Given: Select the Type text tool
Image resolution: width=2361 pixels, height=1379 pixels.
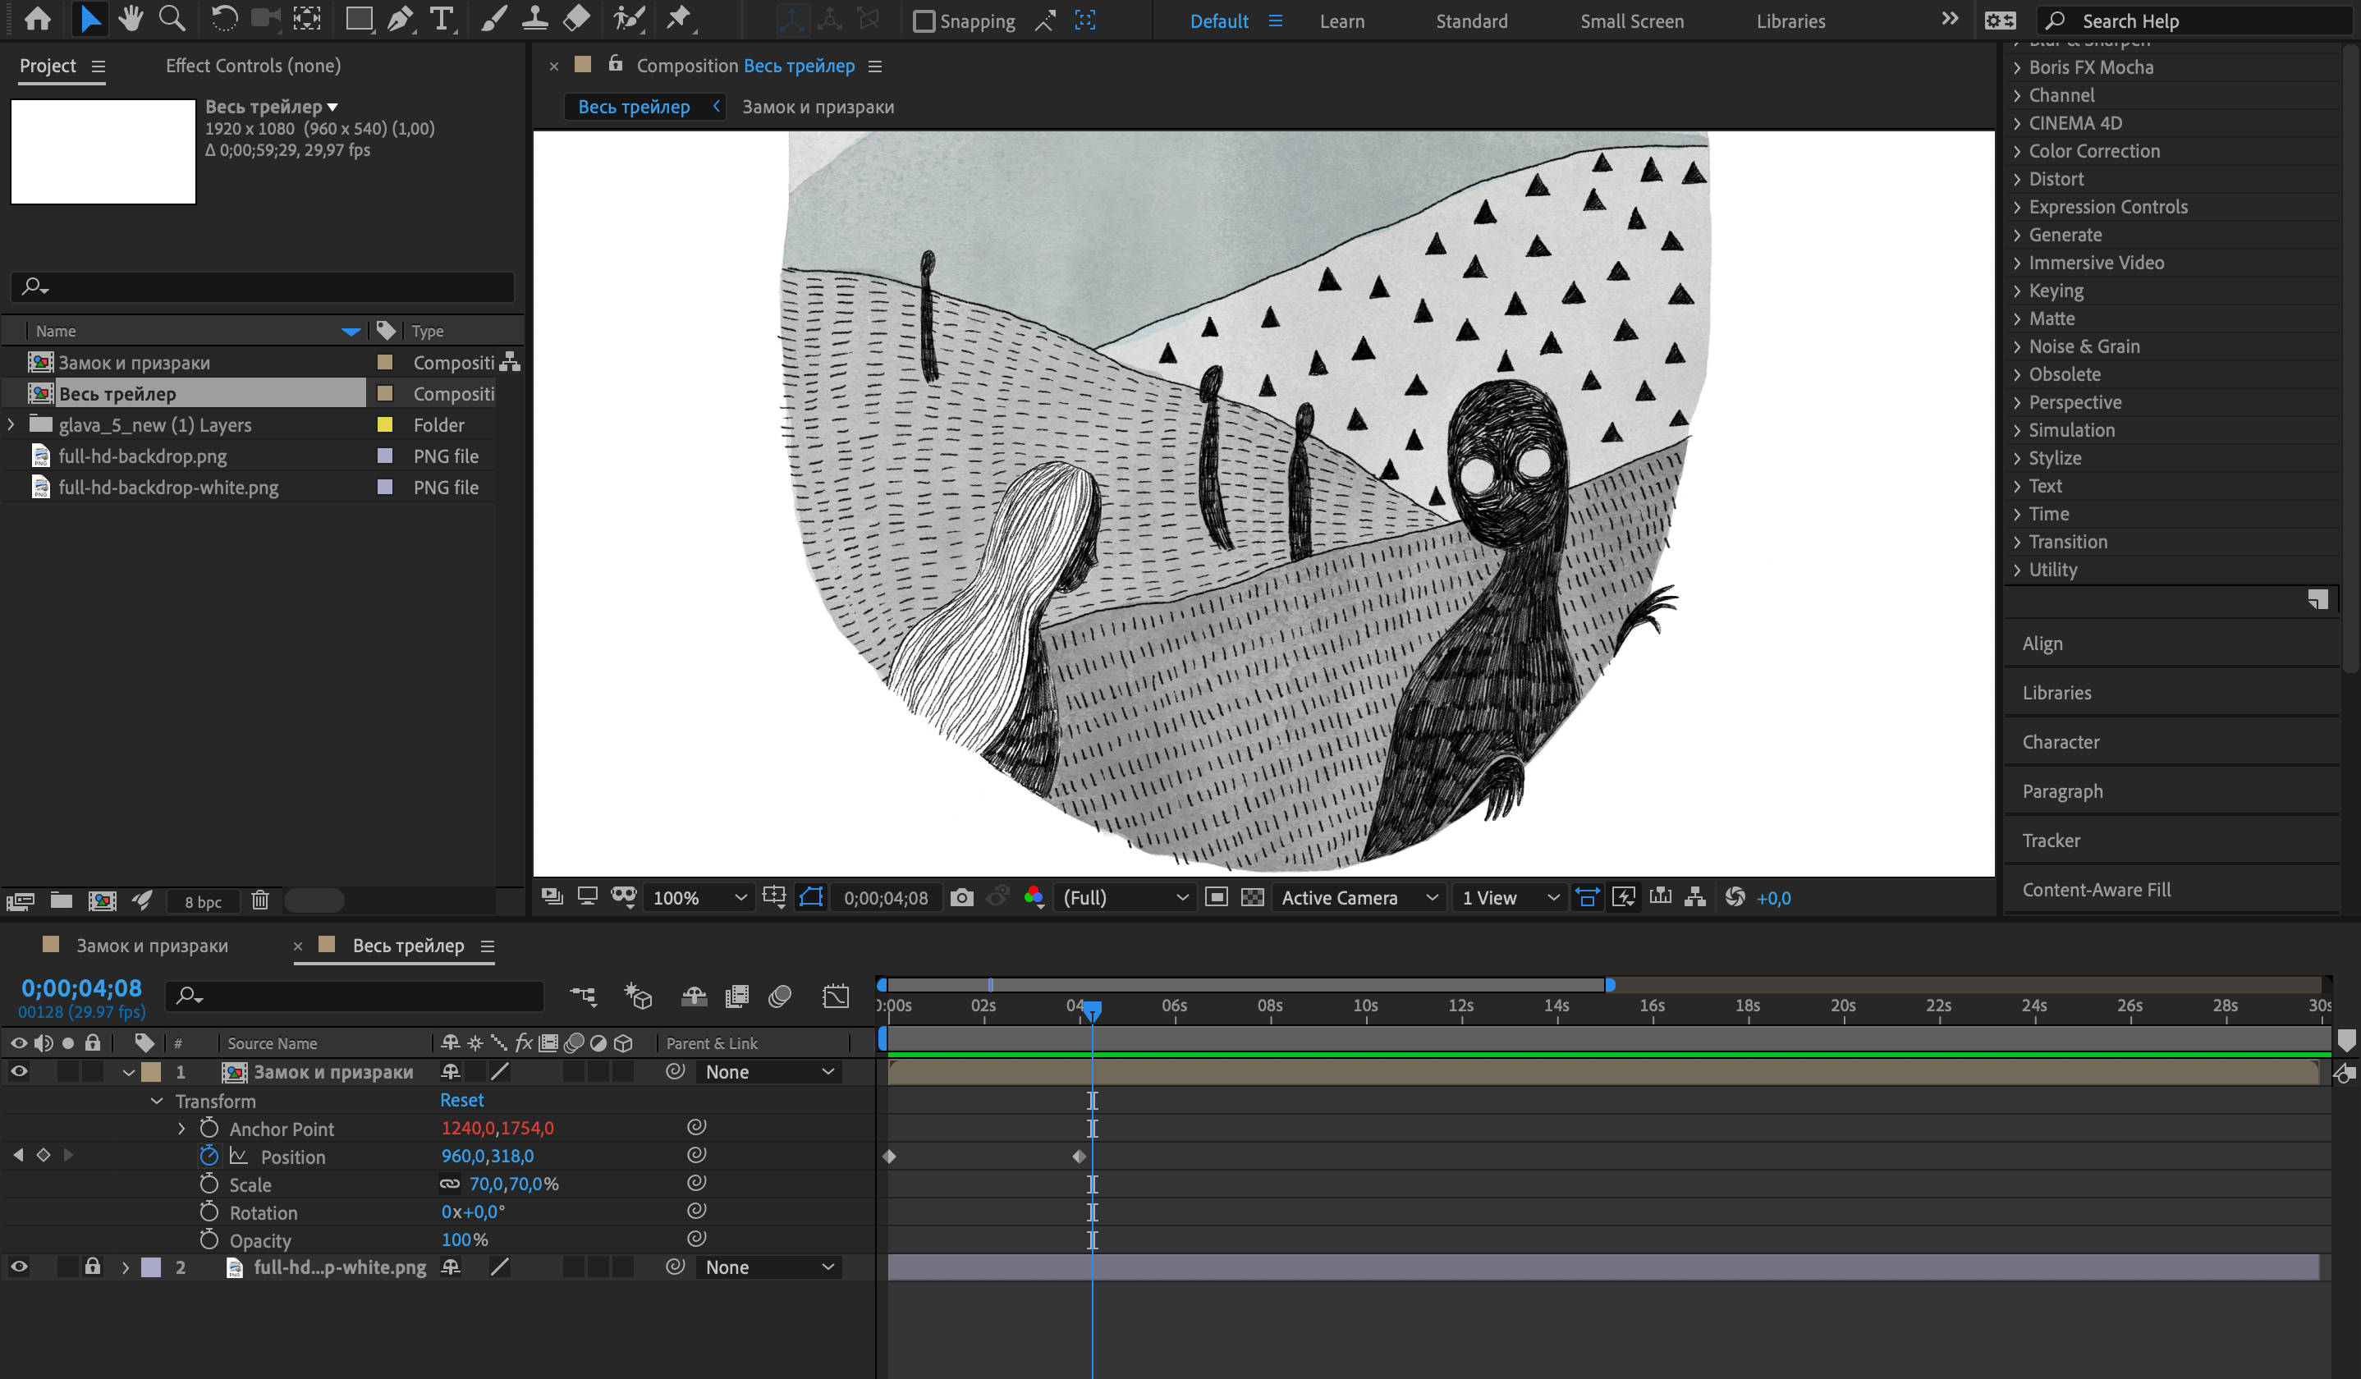Looking at the screenshot, I should tap(442, 20).
